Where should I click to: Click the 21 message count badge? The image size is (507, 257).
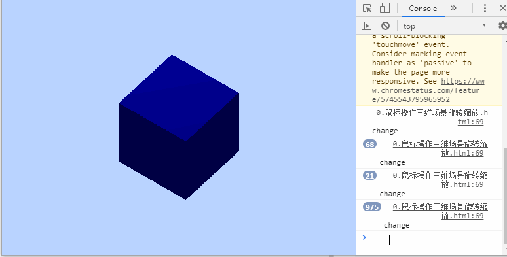(369, 176)
